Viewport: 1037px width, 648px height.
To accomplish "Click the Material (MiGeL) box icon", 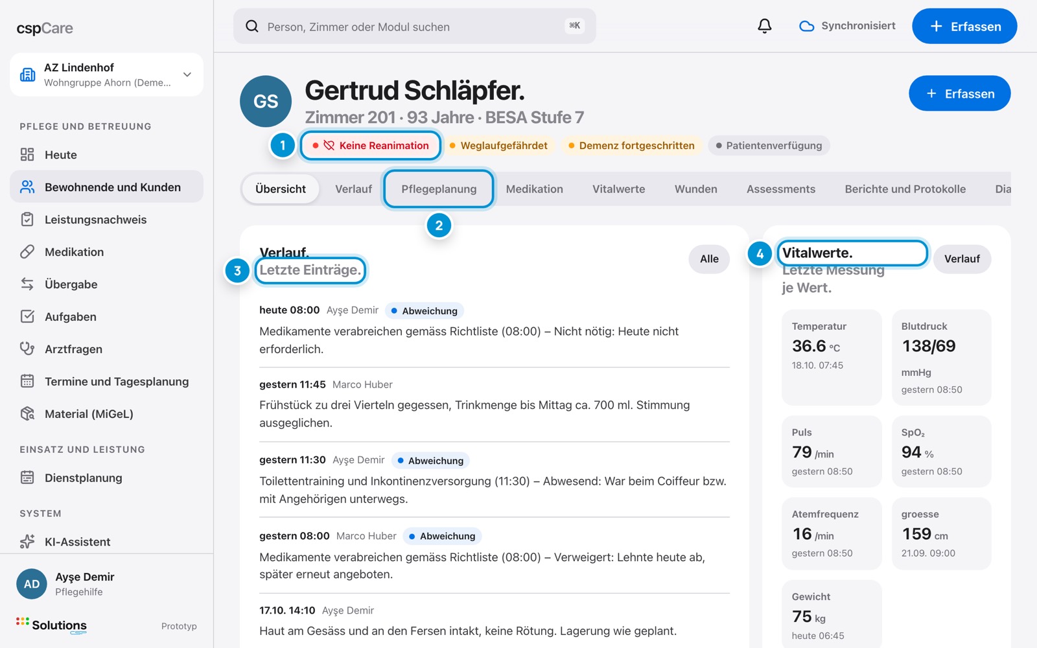I will pyautogui.click(x=27, y=413).
